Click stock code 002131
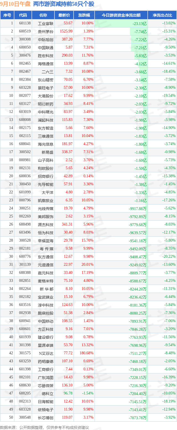 tap(25, 168)
